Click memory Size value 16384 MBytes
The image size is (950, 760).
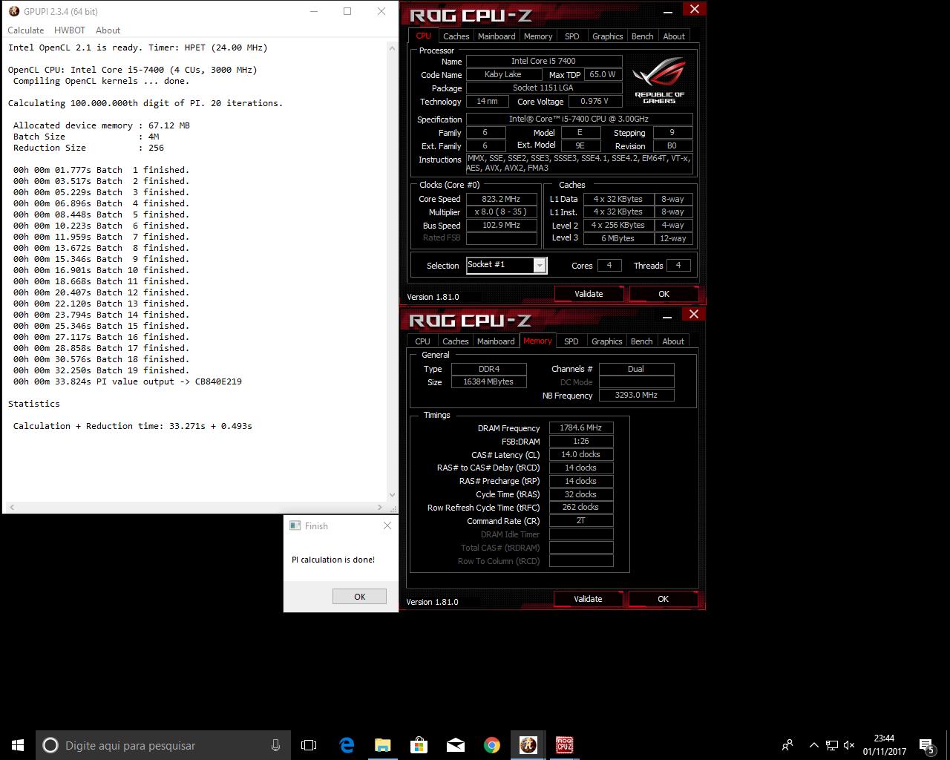click(488, 382)
